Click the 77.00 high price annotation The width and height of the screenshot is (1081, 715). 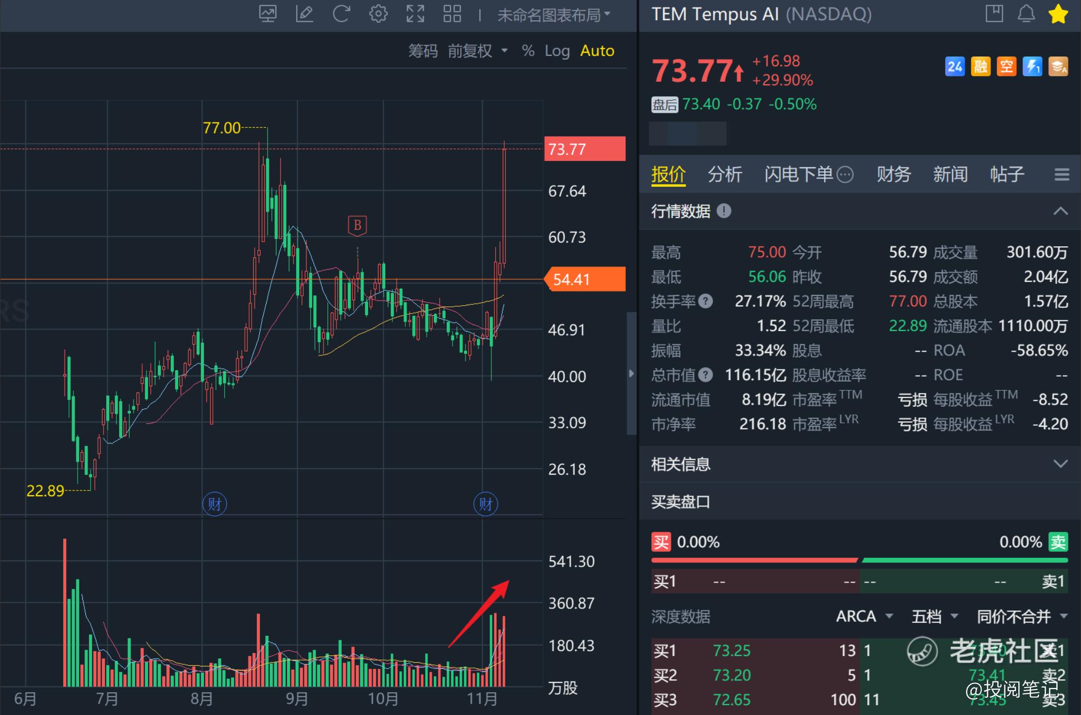(222, 128)
